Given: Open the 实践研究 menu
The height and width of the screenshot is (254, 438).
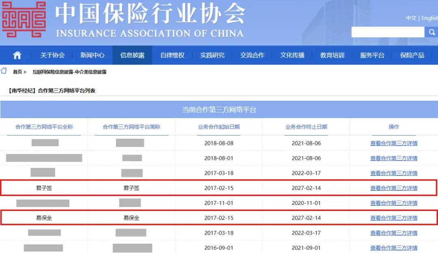Looking at the screenshot, I should point(212,55).
